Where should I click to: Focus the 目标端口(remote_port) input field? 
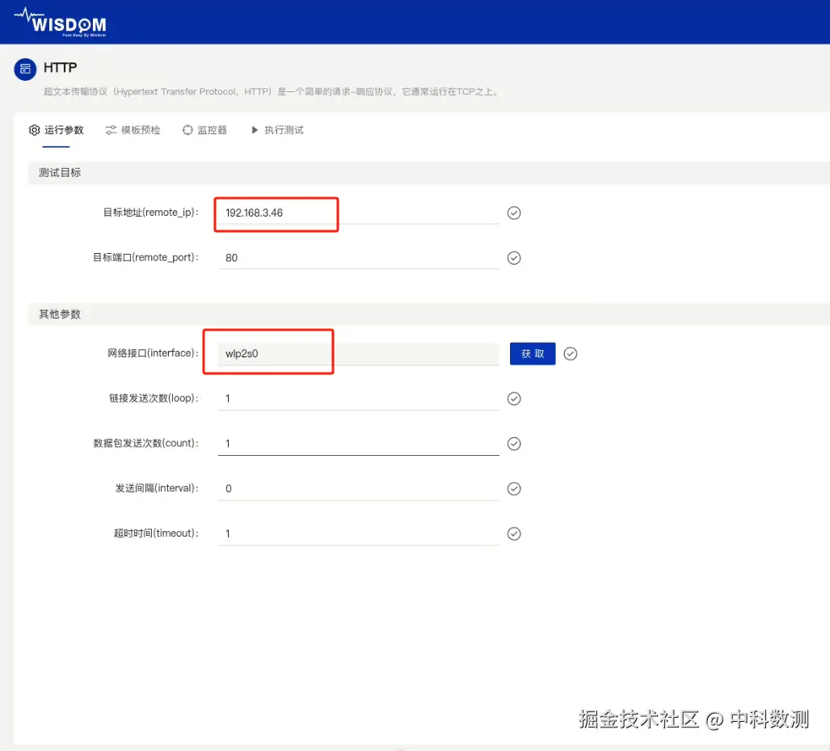point(358,258)
